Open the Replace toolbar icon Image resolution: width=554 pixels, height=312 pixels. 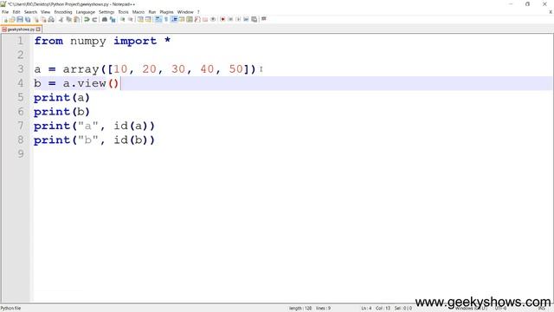113,19
